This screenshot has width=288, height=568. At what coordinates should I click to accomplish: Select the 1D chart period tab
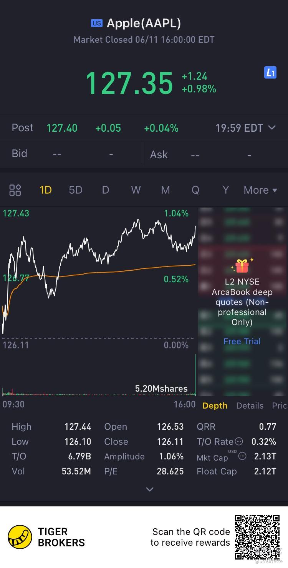click(46, 190)
